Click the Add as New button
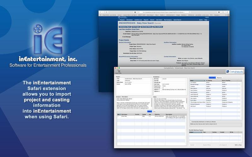This screenshot has height=157, width=252. click(238, 145)
